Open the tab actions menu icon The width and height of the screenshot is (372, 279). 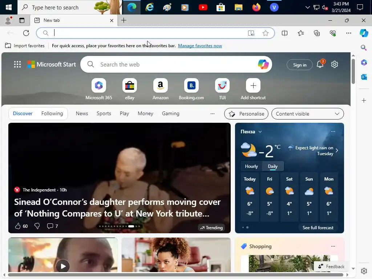click(x=22, y=20)
